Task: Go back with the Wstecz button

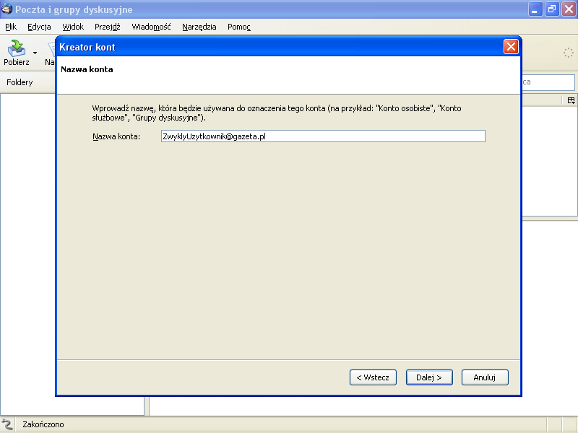Action: click(373, 377)
